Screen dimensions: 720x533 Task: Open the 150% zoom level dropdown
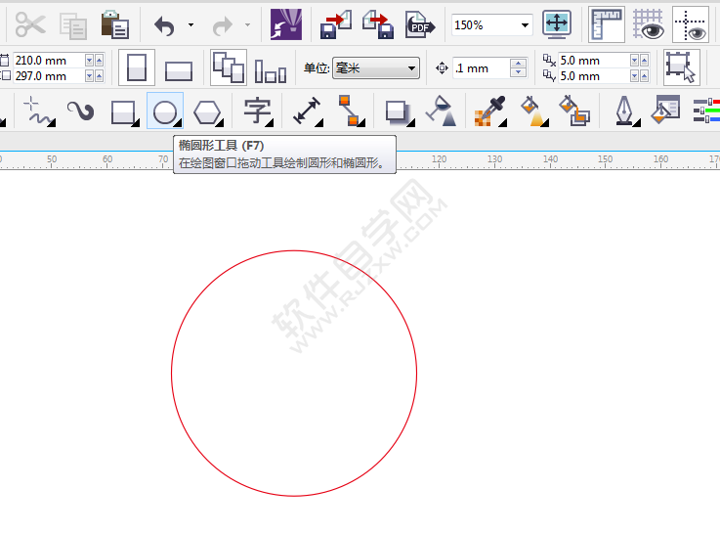point(525,25)
